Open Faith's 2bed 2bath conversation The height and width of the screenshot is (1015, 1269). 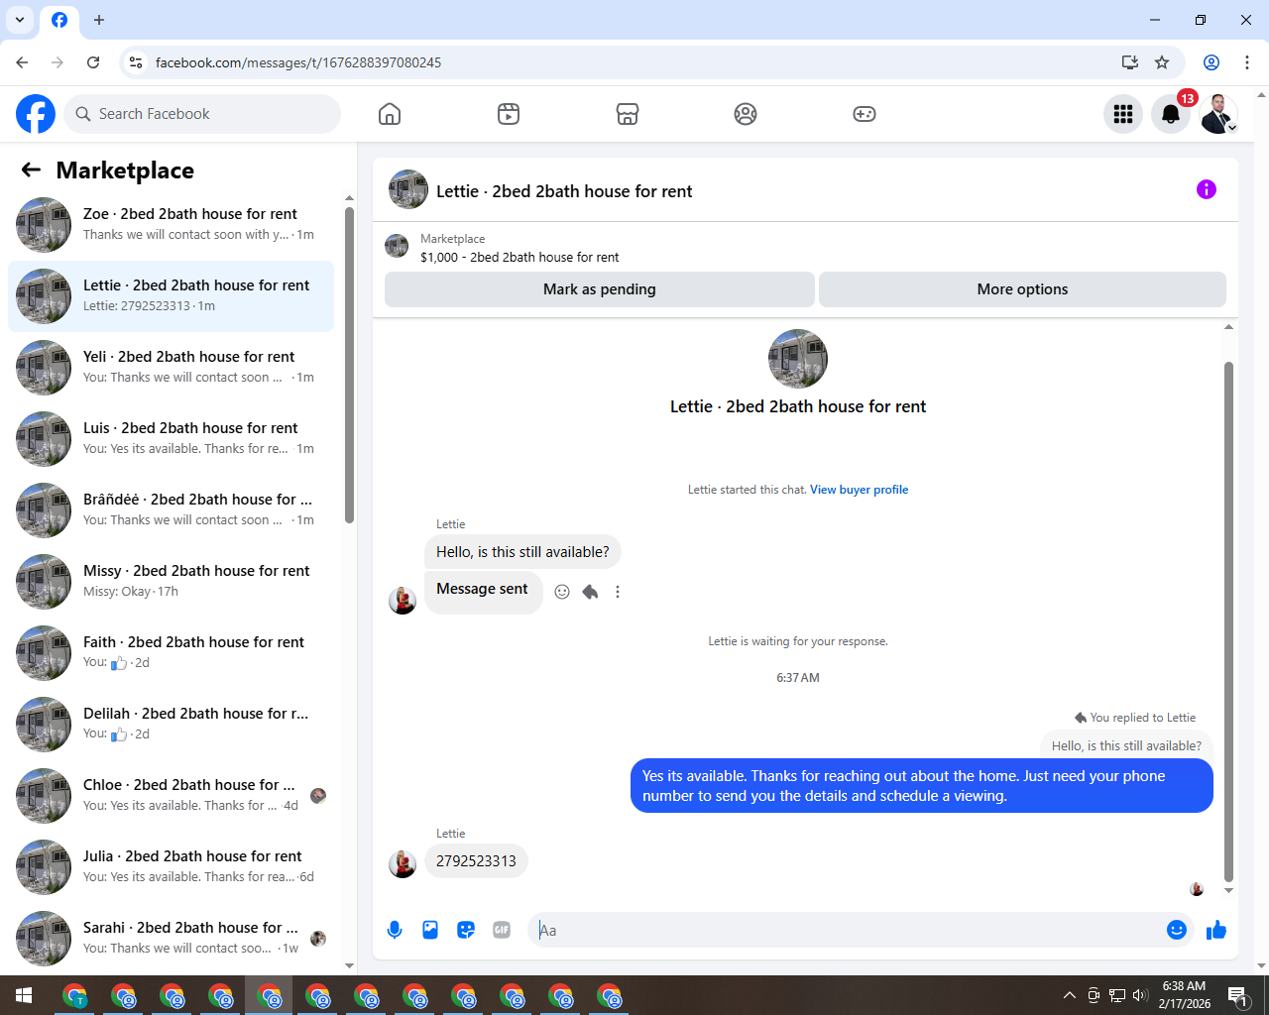pos(171,653)
